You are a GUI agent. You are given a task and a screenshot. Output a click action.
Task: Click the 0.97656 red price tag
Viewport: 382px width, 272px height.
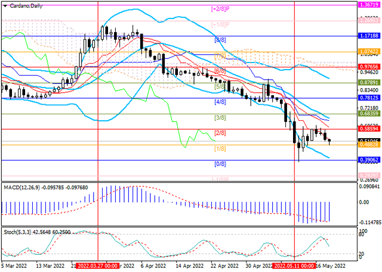click(x=369, y=67)
